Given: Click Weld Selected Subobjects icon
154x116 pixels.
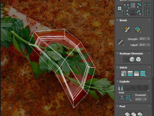Looking at the screenshot, I should 128,98.
